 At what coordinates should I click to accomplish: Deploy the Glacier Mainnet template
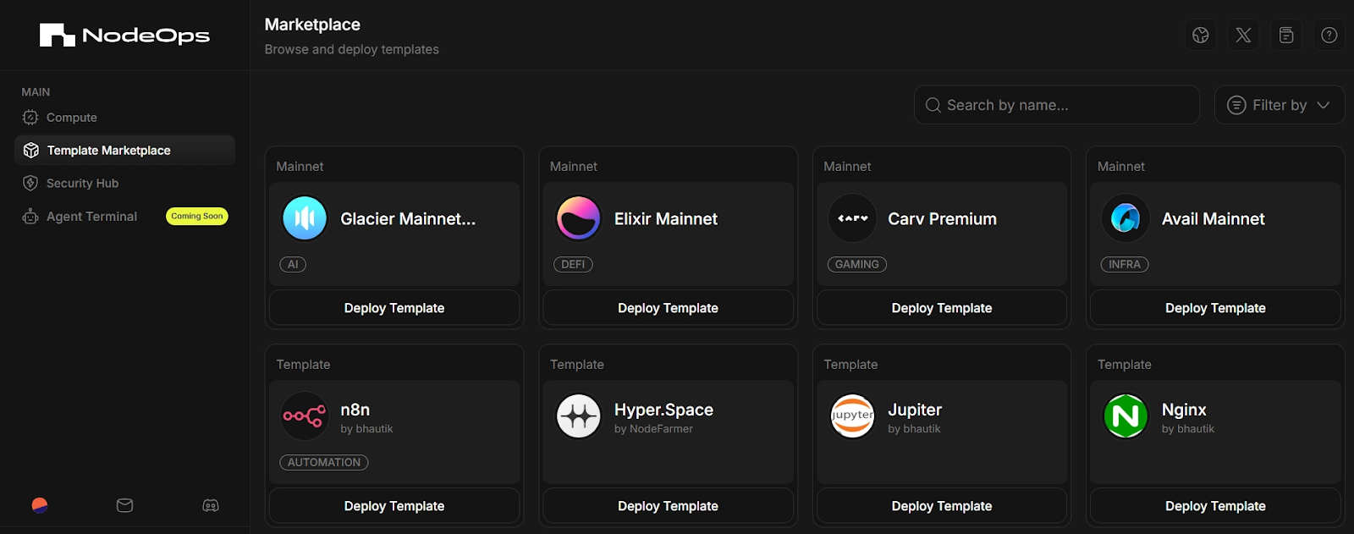394,308
